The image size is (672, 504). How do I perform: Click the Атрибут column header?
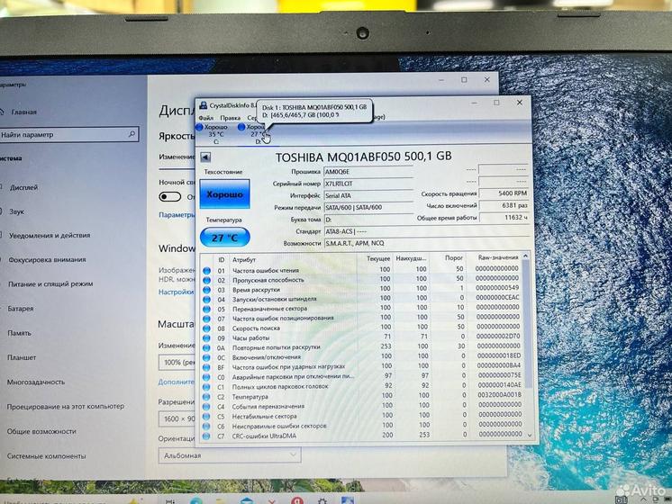click(x=244, y=259)
